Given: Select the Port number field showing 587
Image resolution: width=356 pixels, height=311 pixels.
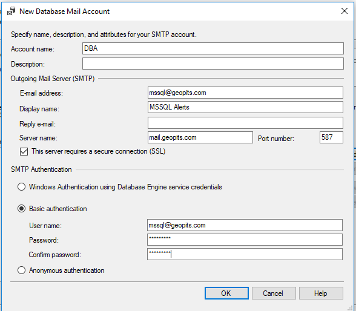Looking at the screenshot, I should [x=331, y=137].
